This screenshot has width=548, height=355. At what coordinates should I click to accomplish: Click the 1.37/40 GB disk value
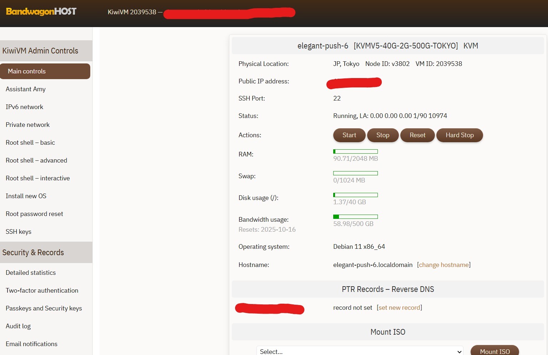350,202
